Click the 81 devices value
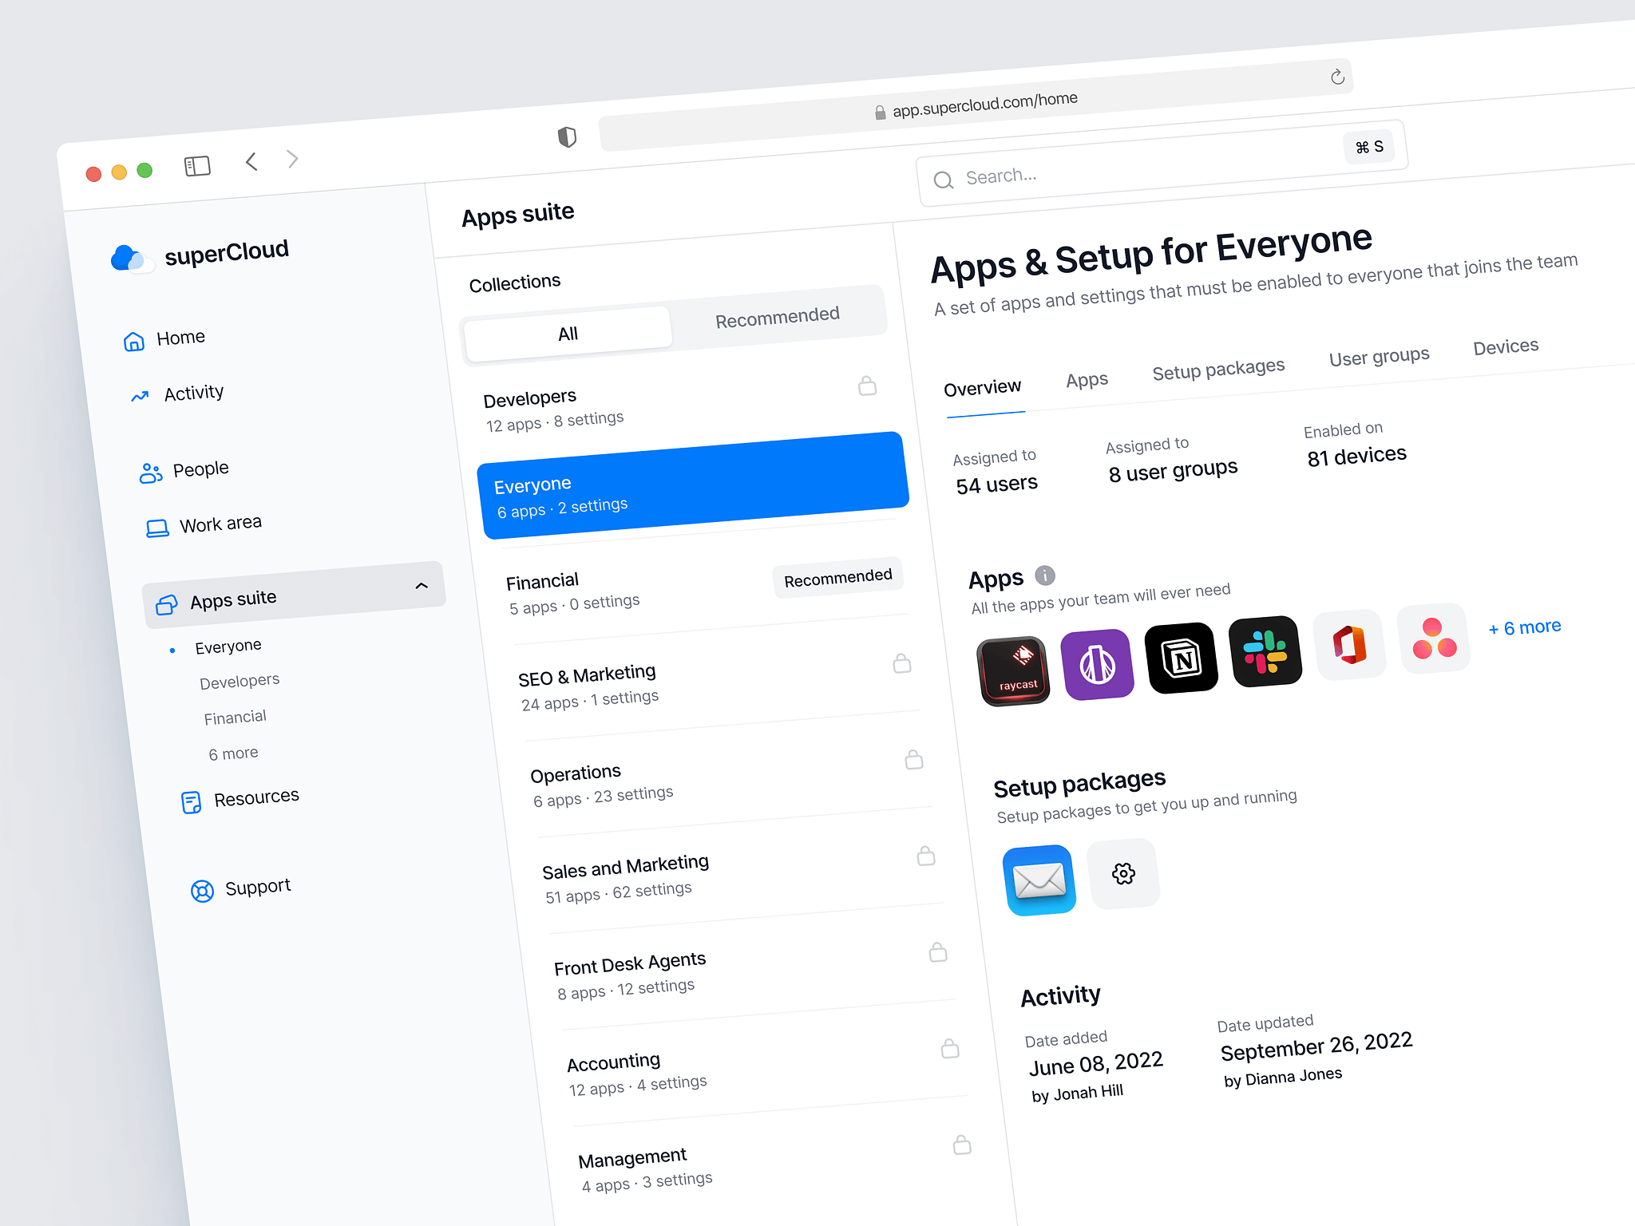 tap(1356, 456)
